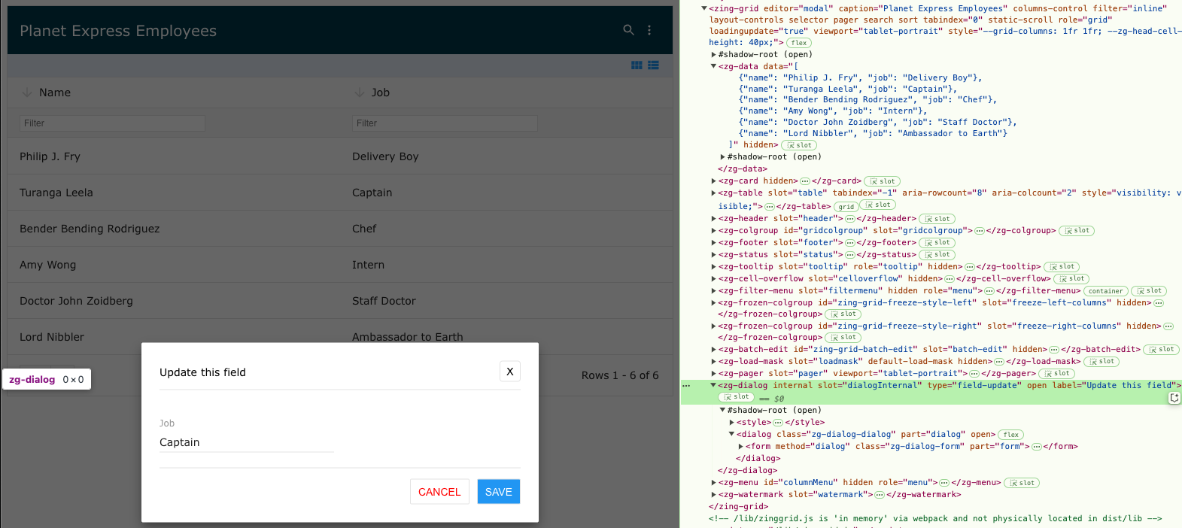
Task: Expand the zg-watermark element node
Action: pyautogui.click(x=713, y=495)
